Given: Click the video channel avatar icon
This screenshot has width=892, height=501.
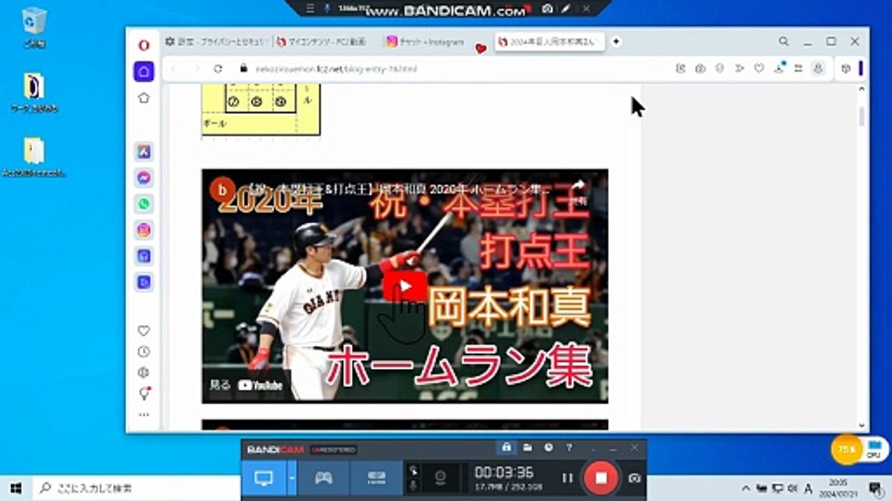Looking at the screenshot, I should click(223, 189).
